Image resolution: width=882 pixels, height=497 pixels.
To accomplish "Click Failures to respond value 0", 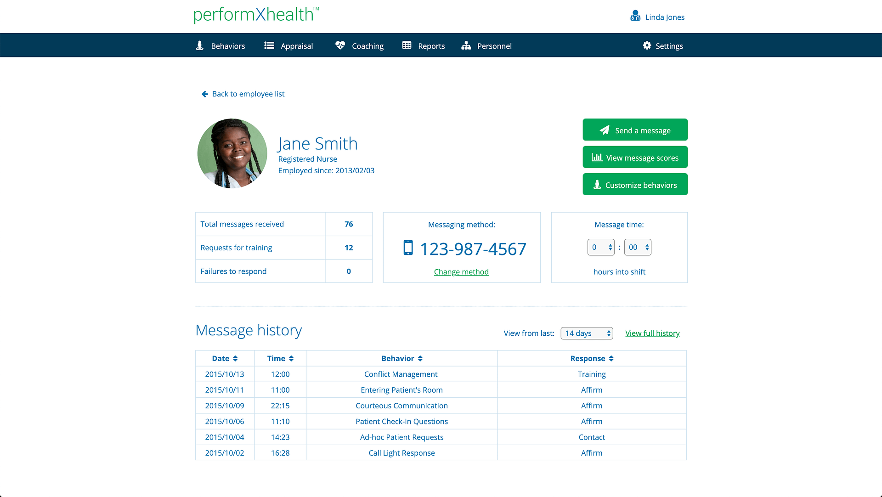I will (x=349, y=271).
